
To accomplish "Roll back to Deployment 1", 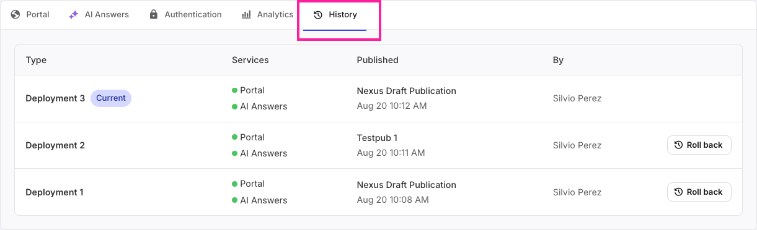I will (699, 192).
